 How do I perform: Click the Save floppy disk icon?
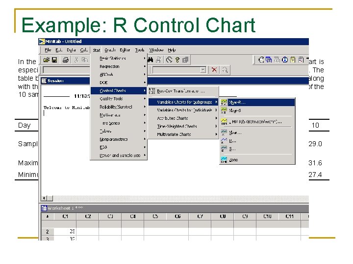[54, 60]
